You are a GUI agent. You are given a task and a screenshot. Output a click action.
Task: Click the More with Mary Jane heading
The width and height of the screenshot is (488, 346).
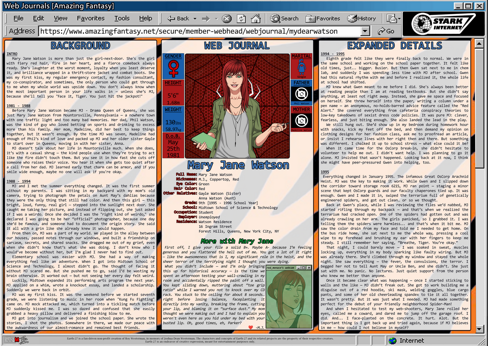[x=237, y=241]
